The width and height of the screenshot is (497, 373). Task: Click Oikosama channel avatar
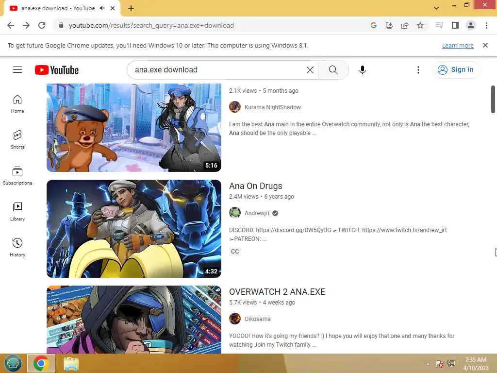[x=235, y=319]
